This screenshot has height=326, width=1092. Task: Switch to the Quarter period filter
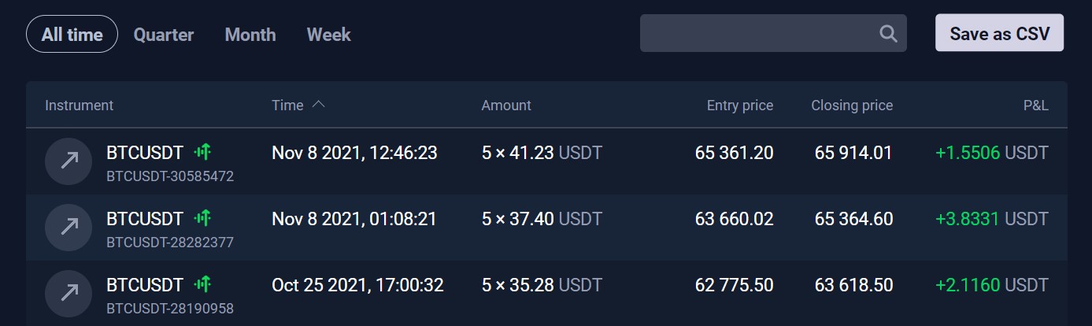(x=164, y=35)
